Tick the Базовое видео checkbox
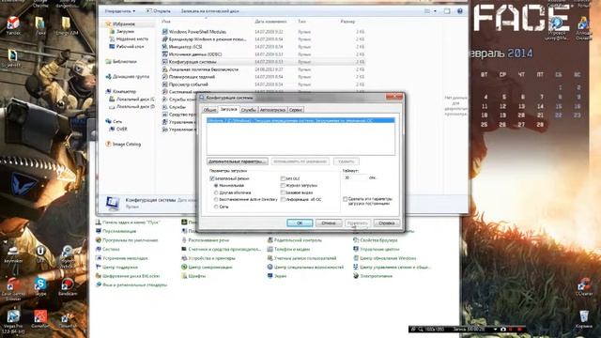The width and height of the screenshot is (601, 338). 283,192
